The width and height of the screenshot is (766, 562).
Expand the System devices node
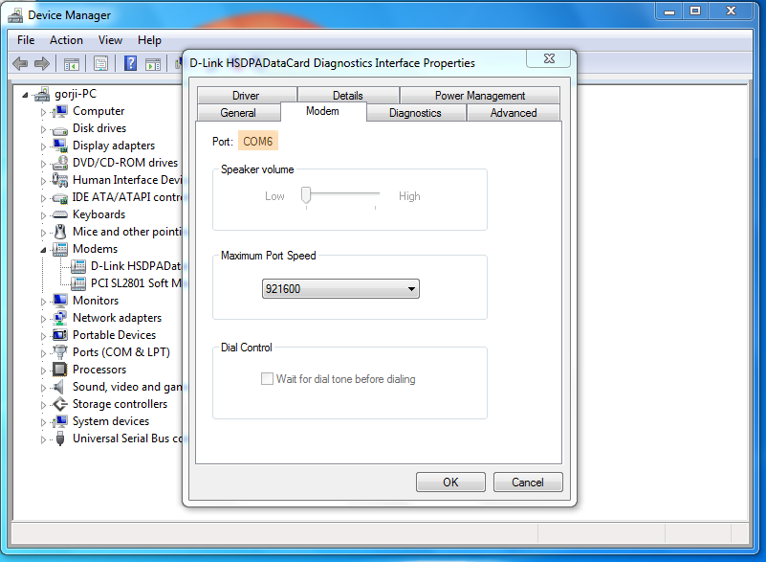[43, 422]
